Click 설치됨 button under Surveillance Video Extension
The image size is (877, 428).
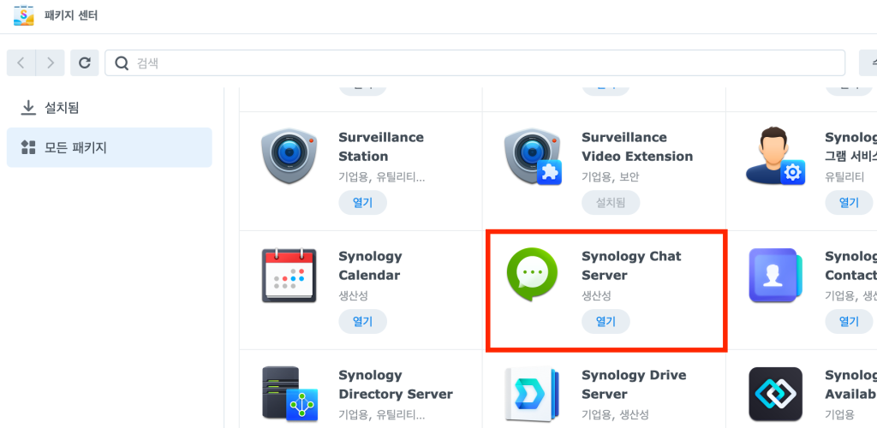611,202
